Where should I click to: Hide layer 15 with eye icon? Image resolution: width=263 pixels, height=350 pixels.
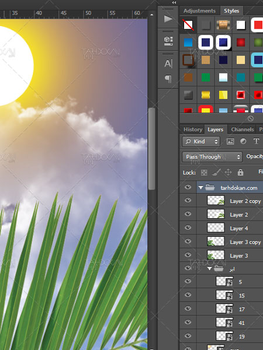(x=188, y=295)
